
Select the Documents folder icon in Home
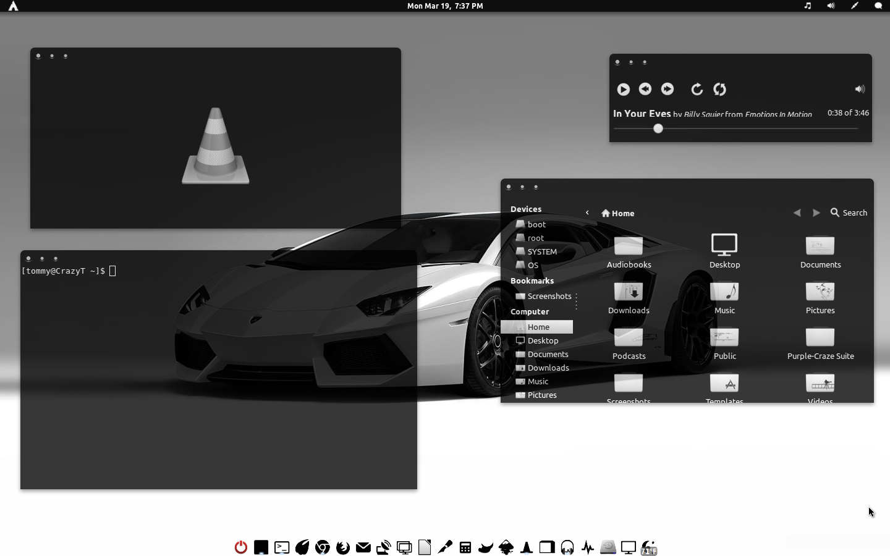820,252
